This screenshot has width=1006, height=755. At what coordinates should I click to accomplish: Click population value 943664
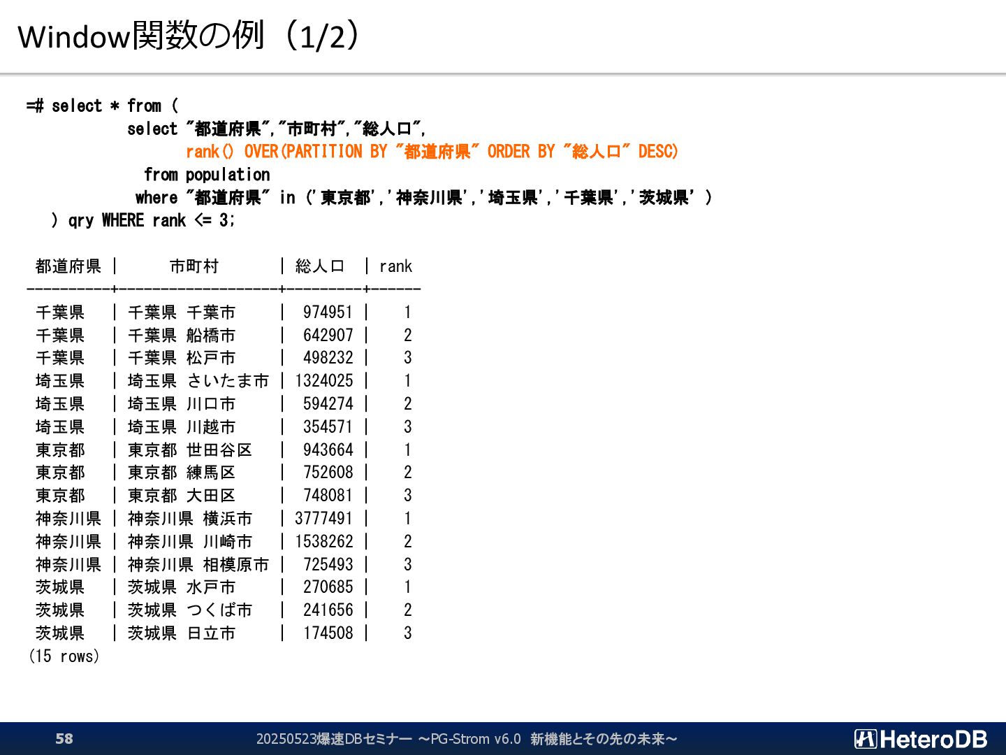point(328,450)
